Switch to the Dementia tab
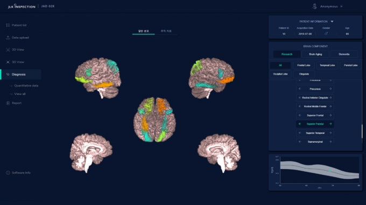 (x=344, y=54)
